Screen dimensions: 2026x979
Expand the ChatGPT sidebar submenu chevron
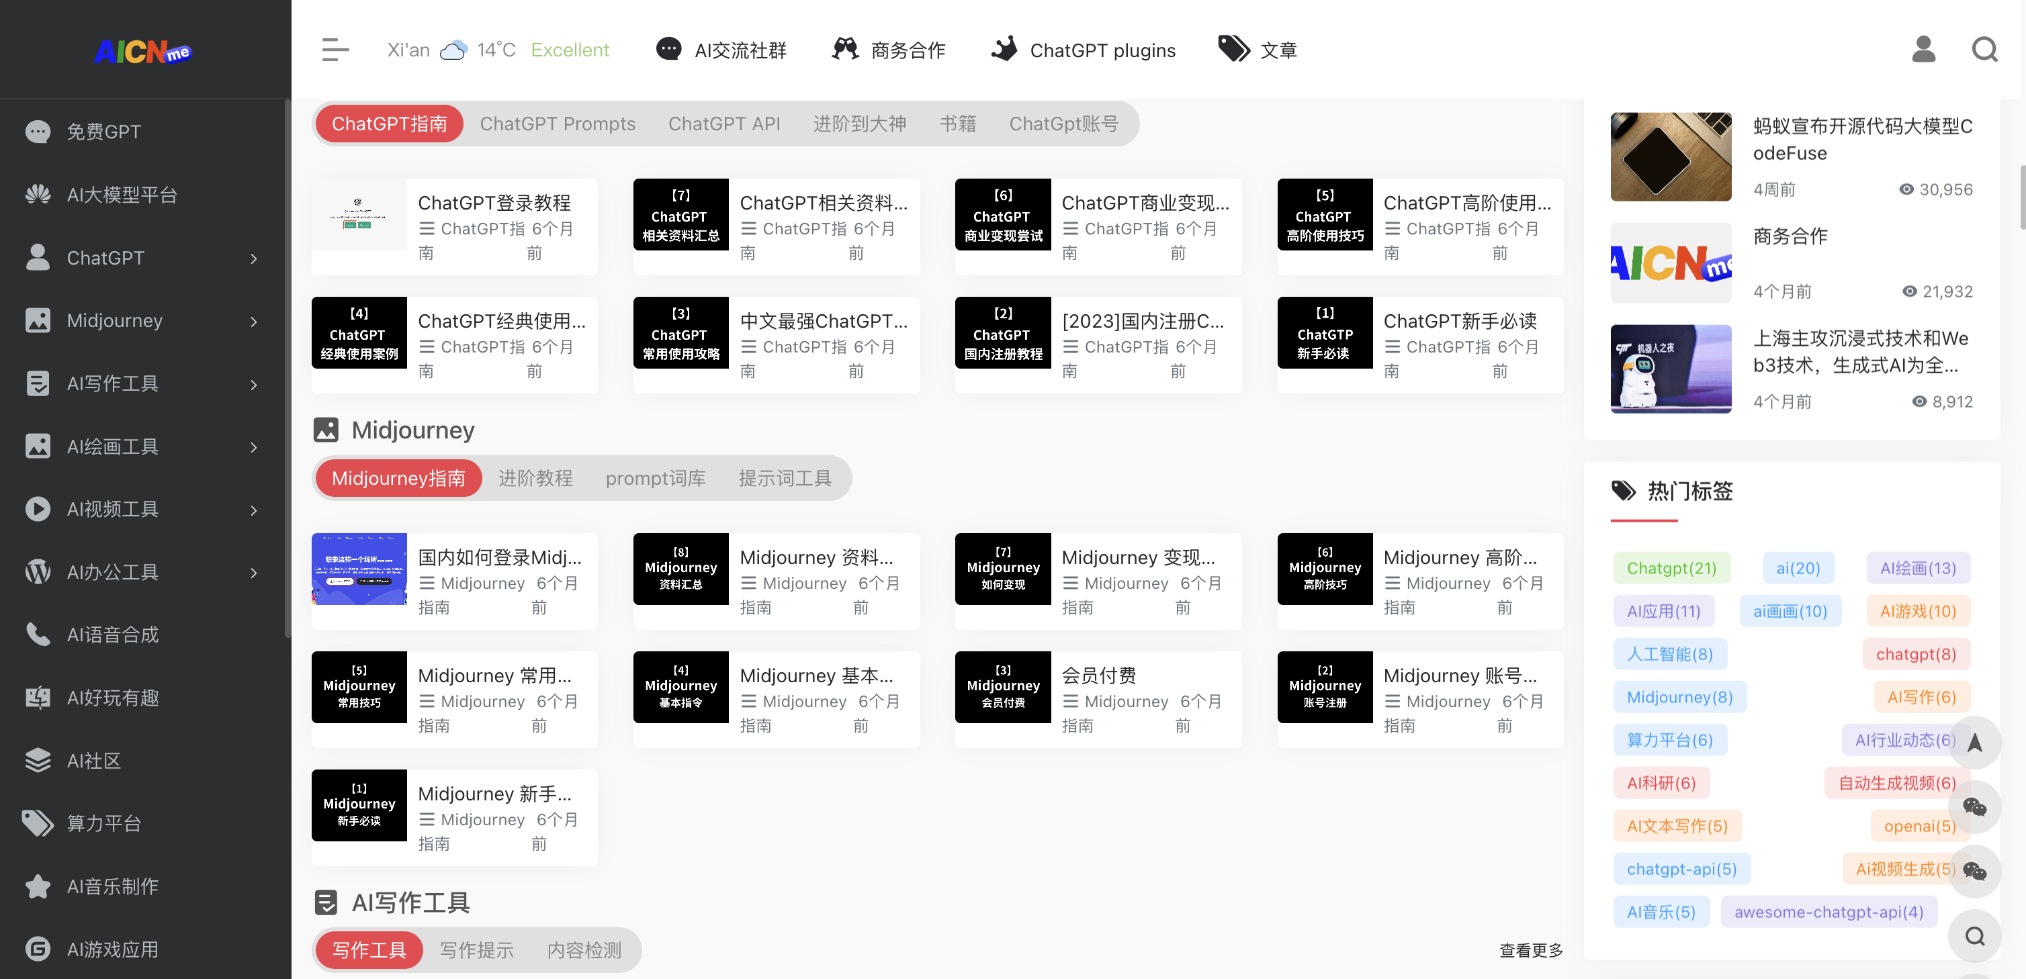pos(253,259)
